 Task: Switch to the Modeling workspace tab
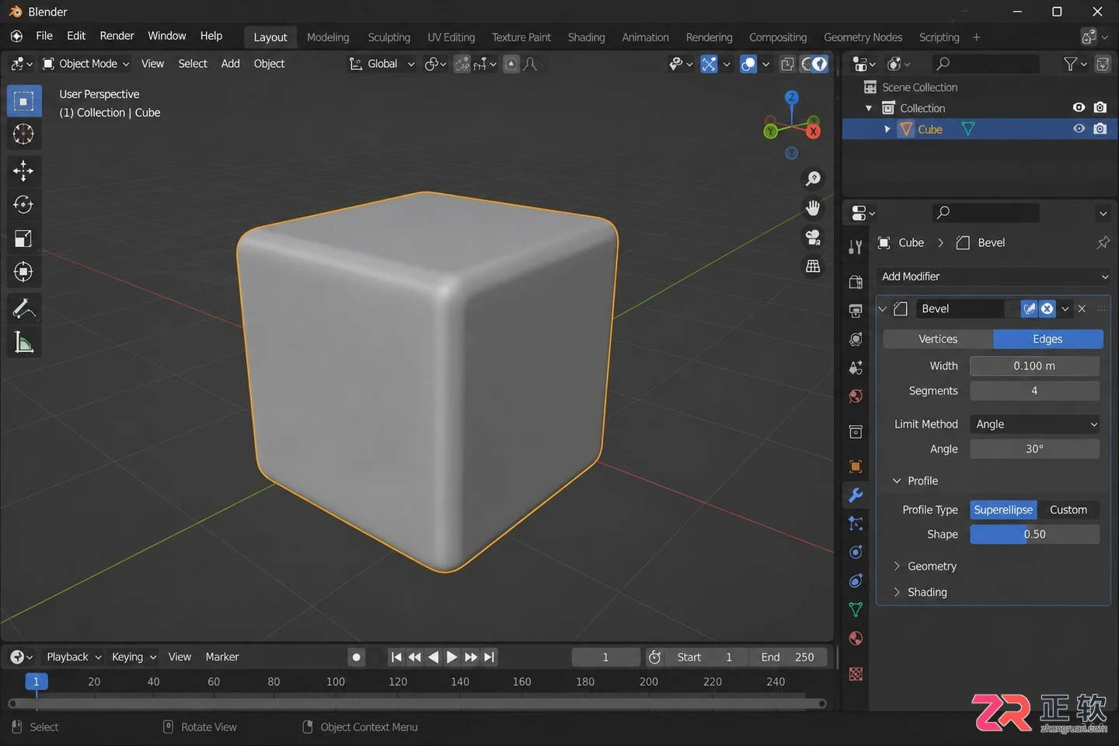click(x=328, y=37)
